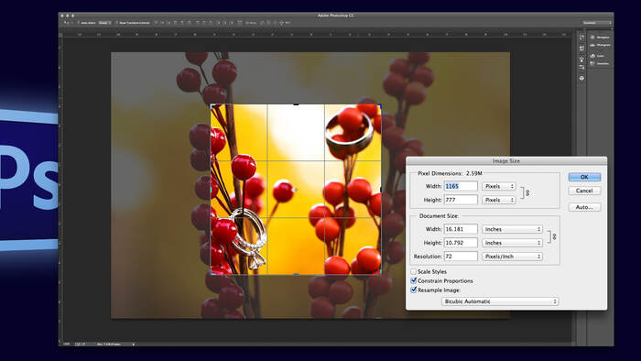Open the Group dropdown next to Auto-Select
The image size is (641, 361).
point(104,23)
